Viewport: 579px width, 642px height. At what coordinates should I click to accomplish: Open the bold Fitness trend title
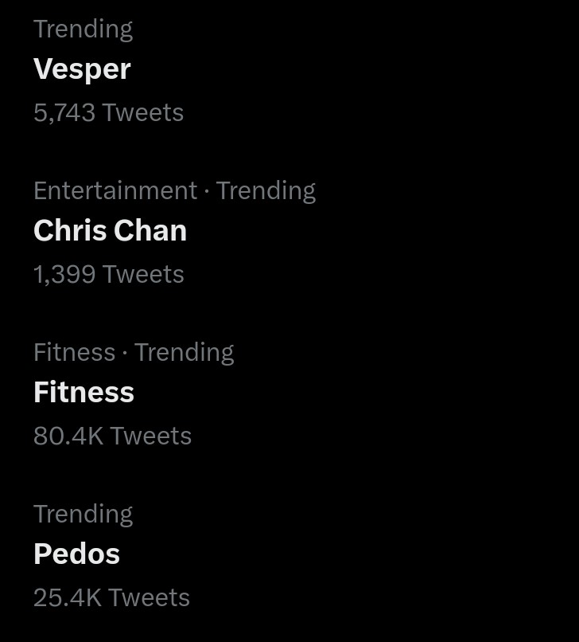click(x=84, y=392)
